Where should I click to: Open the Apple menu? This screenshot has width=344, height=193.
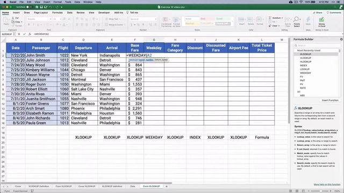[5, 2]
